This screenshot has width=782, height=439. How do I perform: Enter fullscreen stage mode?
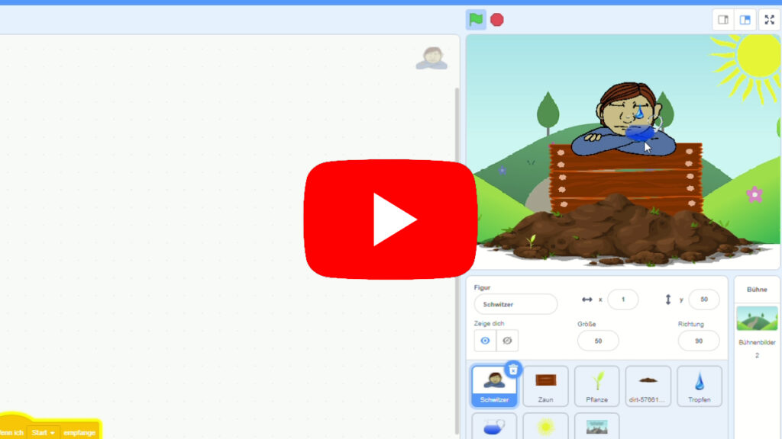769,20
